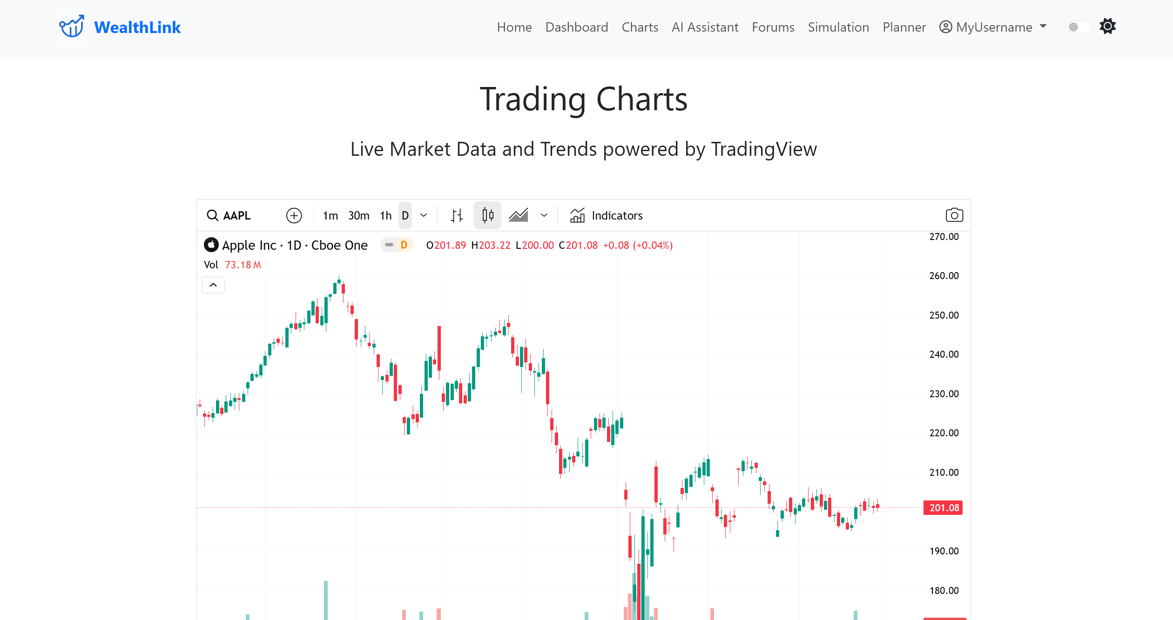Expand the time interval dropdown chevron

coord(424,215)
